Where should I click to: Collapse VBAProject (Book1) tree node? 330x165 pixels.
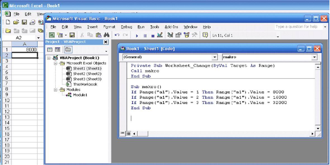(x=49, y=58)
